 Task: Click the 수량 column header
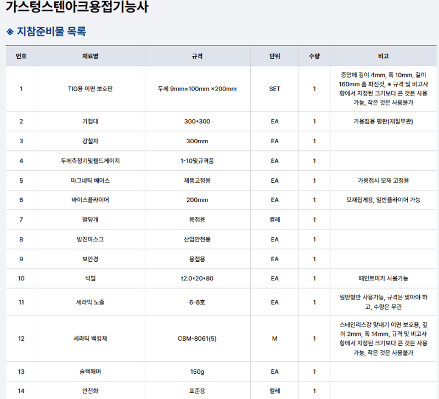coord(314,56)
